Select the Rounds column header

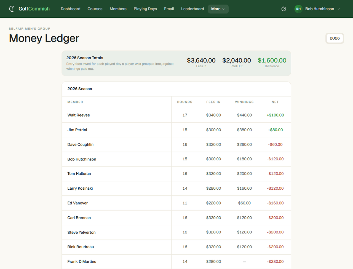[185, 102]
